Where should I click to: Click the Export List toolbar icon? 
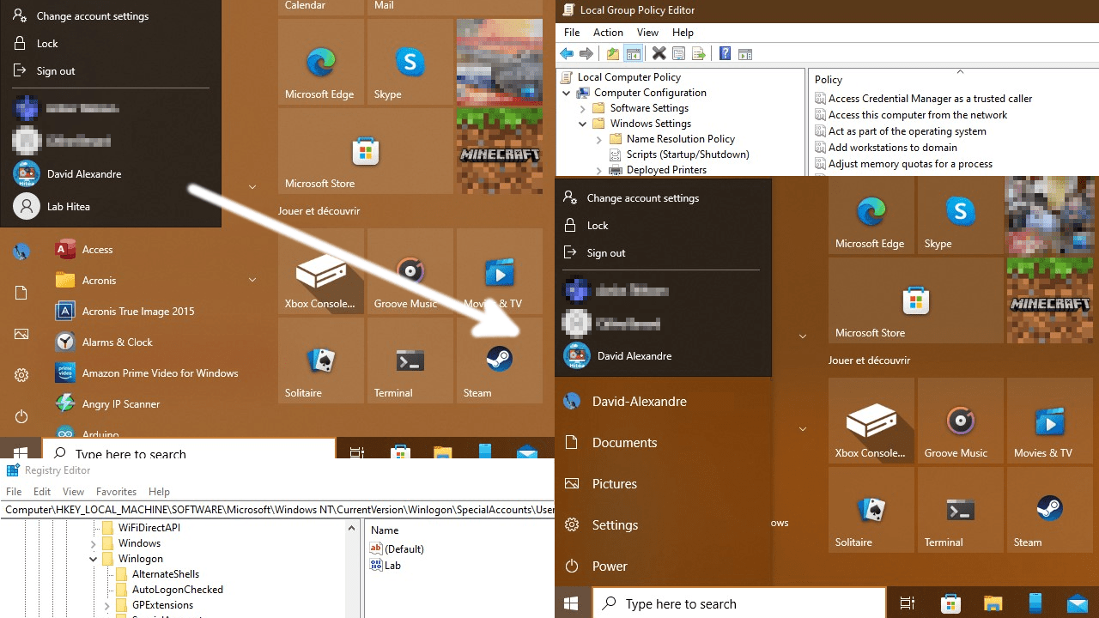(x=700, y=54)
